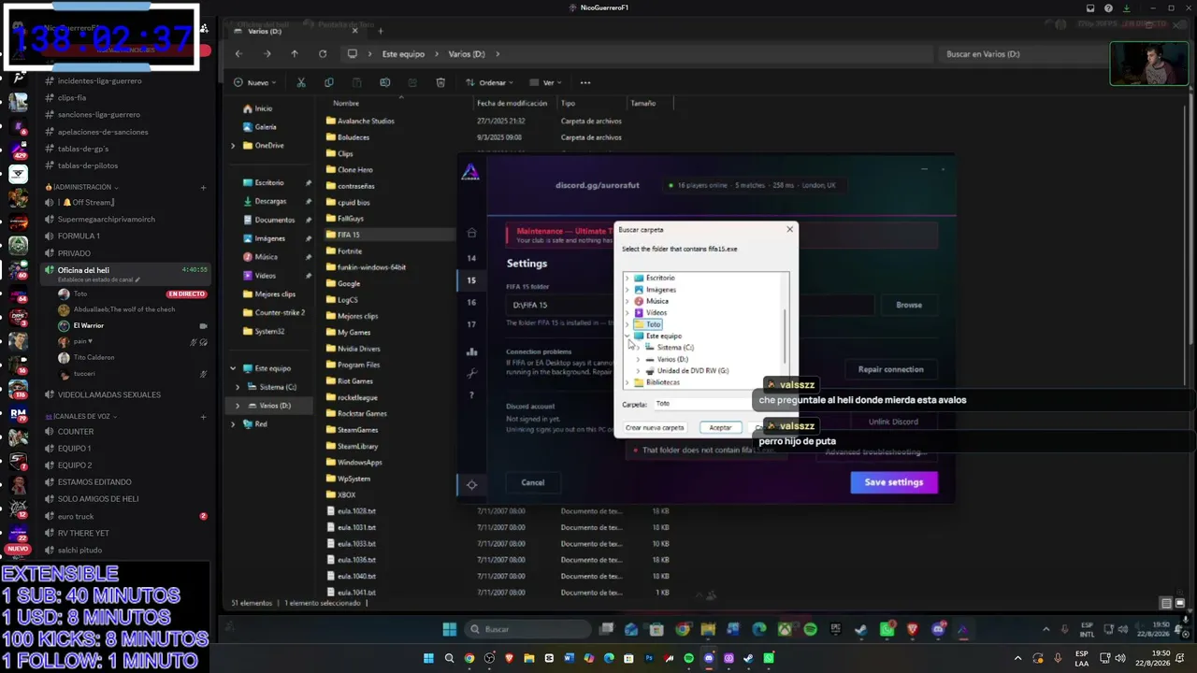Open Steam from the bottom taskbar
1197x673 pixels.
pos(748,659)
